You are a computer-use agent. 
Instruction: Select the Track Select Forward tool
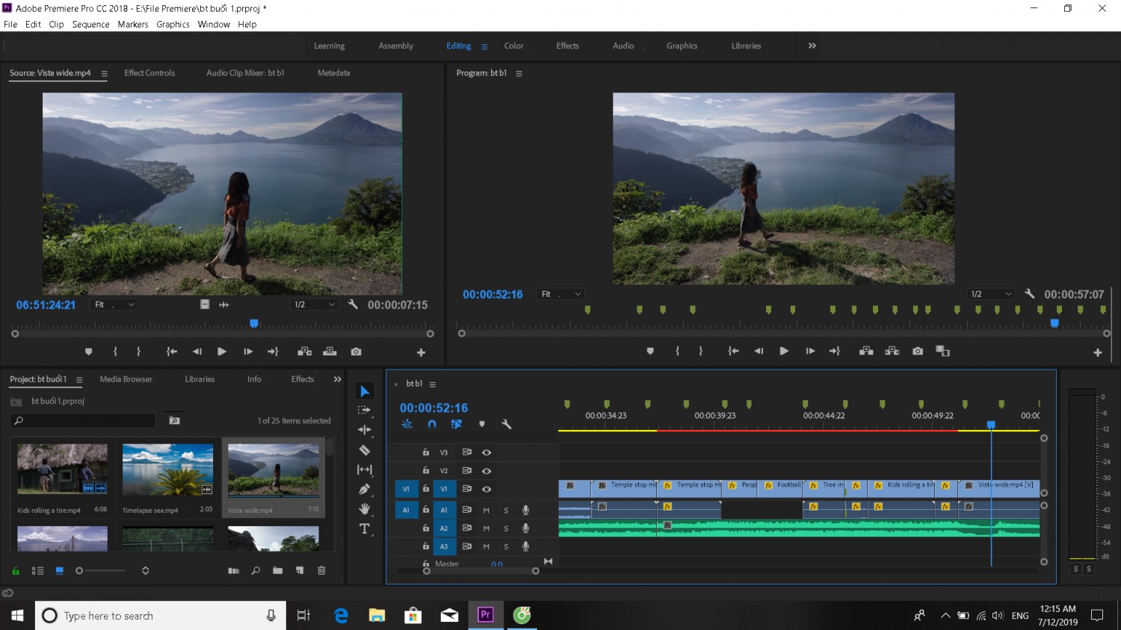pos(365,410)
